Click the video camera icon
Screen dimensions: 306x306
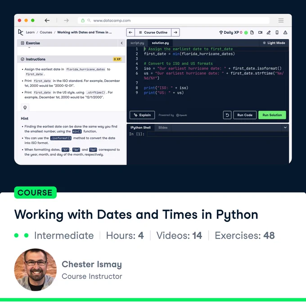(x=261, y=32)
